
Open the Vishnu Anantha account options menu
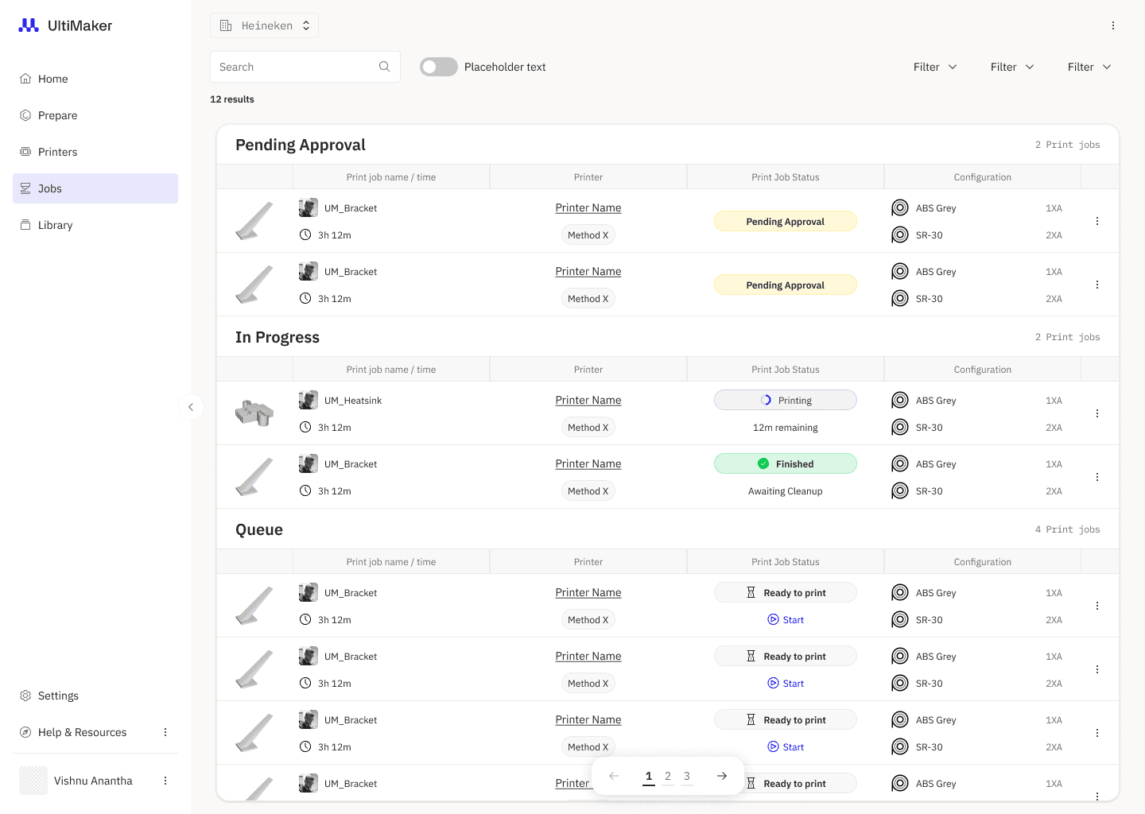point(165,781)
